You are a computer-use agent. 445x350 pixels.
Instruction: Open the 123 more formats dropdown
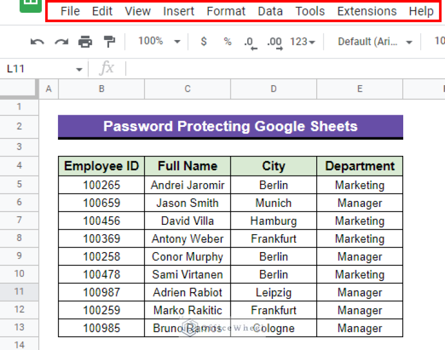[302, 42]
